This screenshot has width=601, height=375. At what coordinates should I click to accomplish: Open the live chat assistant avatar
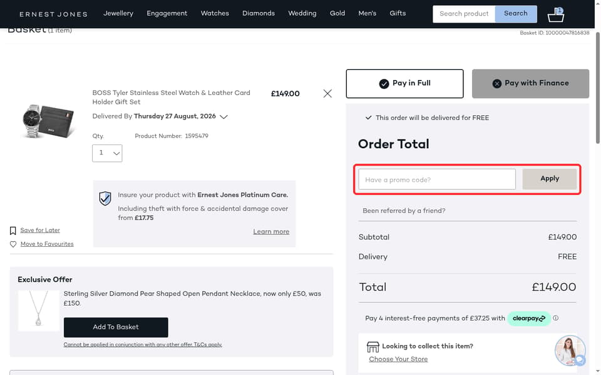[x=570, y=351]
